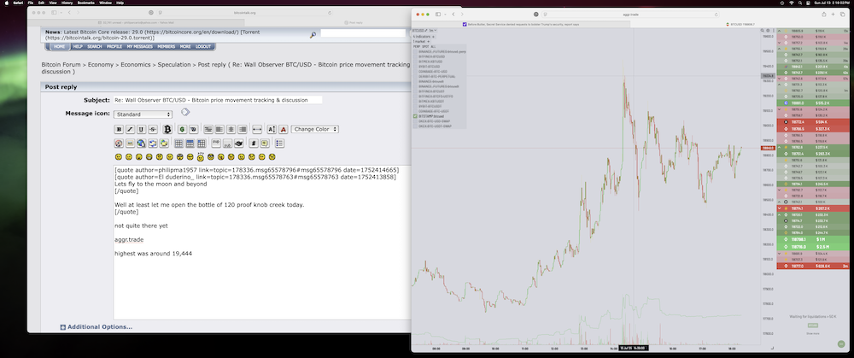Open MY MESSAGES in forum menu

(x=140, y=47)
